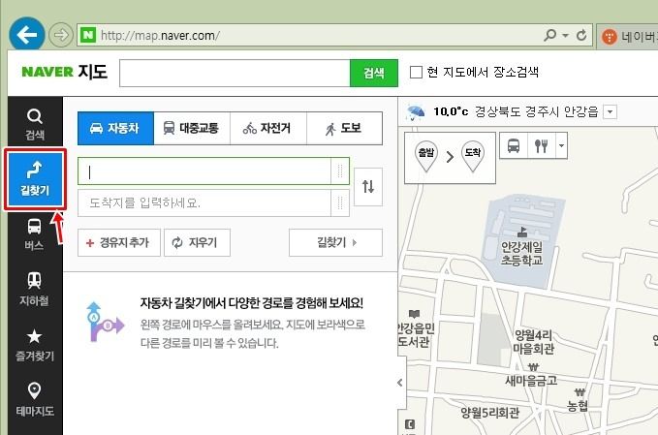The height and width of the screenshot is (435, 658).
Task: Click the 길찾기 route search button
Action: point(335,242)
